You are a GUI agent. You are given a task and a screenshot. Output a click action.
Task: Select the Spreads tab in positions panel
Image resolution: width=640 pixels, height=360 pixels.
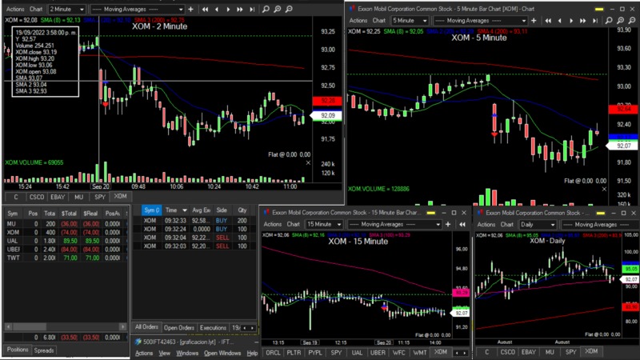click(44, 350)
